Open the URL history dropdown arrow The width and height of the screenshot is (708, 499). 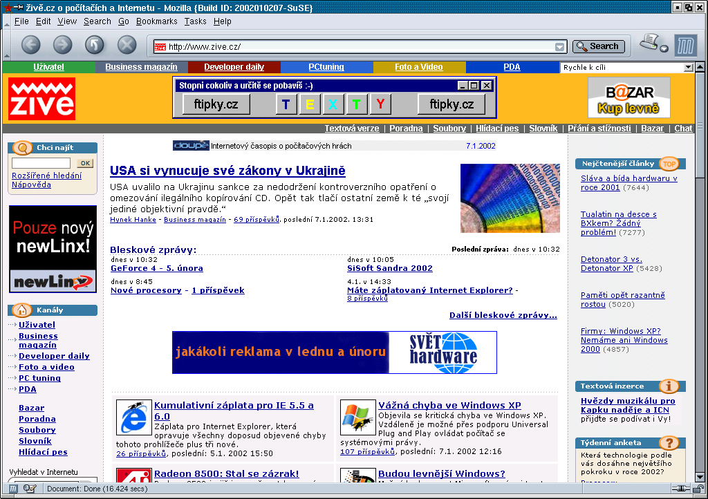tap(559, 47)
